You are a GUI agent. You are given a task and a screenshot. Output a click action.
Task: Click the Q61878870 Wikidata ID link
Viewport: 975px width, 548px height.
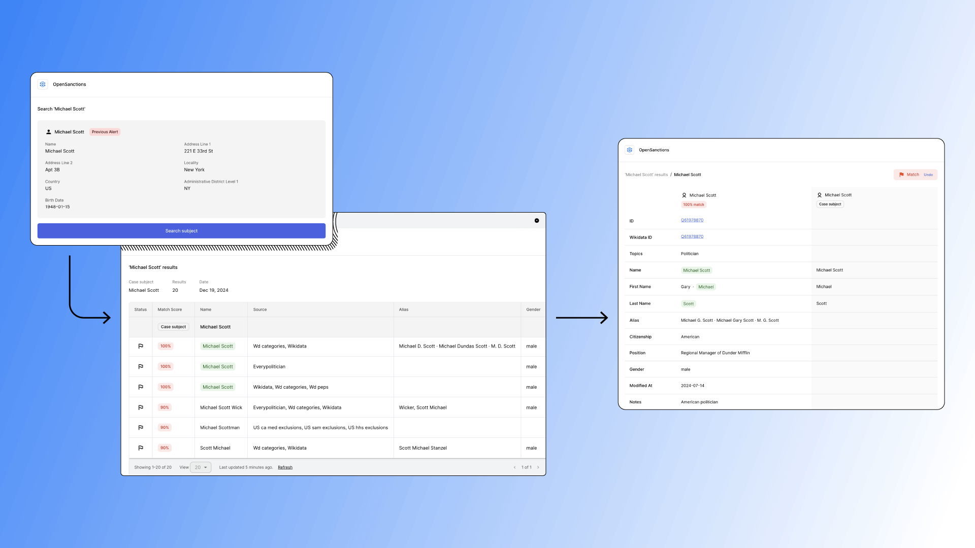pos(692,236)
